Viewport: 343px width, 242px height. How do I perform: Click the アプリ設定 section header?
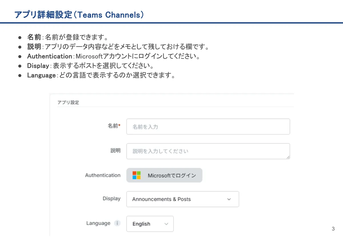(x=68, y=102)
